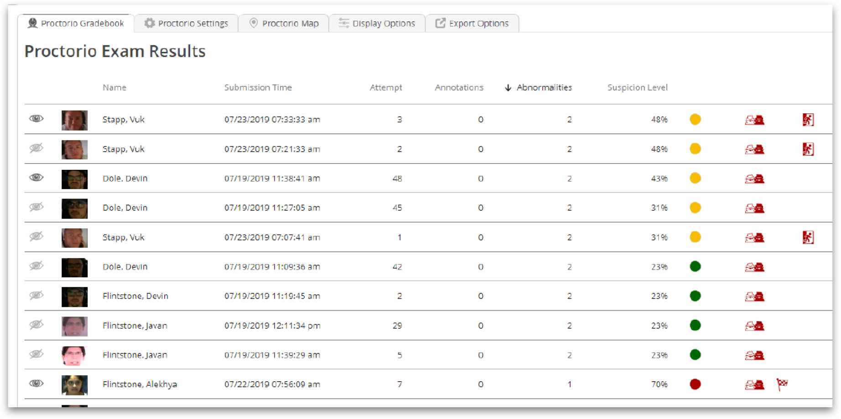Sort by the Attempt column header
Screen dimensions: 841x419
386,87
